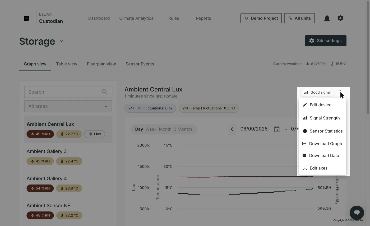Choose Edit axes from the menu
The image size is (370, 226).
click(x=322, y=168)
